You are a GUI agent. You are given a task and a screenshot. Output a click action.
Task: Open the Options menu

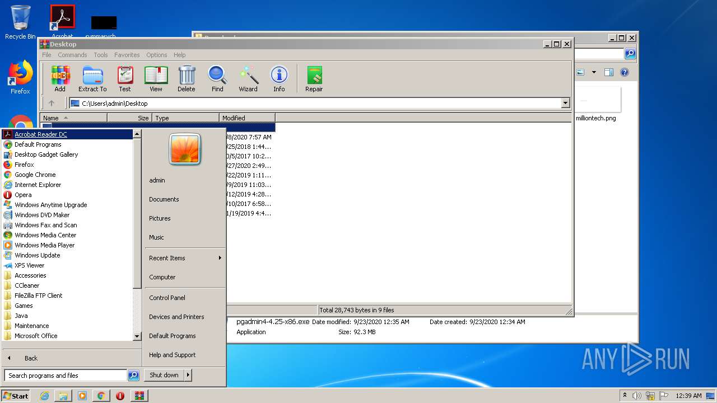point(157,55)
